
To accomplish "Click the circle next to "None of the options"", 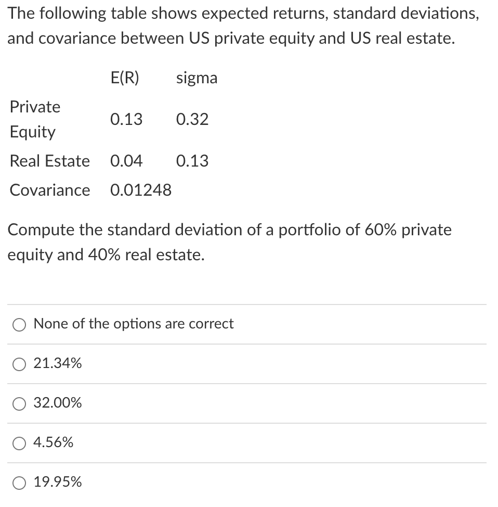I will pos(19,324).
